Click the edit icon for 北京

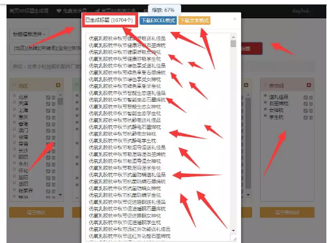48,97
